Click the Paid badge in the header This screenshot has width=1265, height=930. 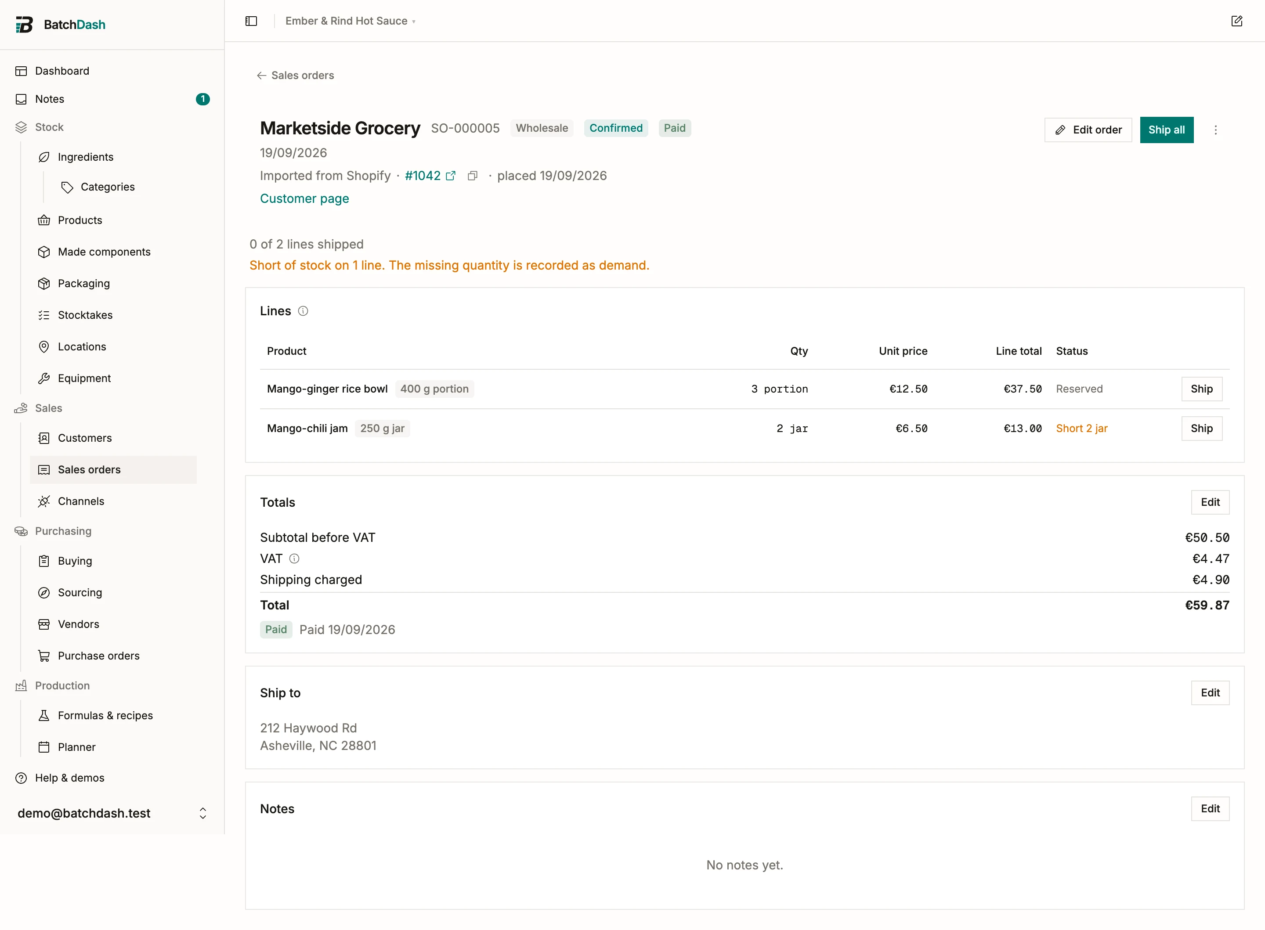coord(674,128)
